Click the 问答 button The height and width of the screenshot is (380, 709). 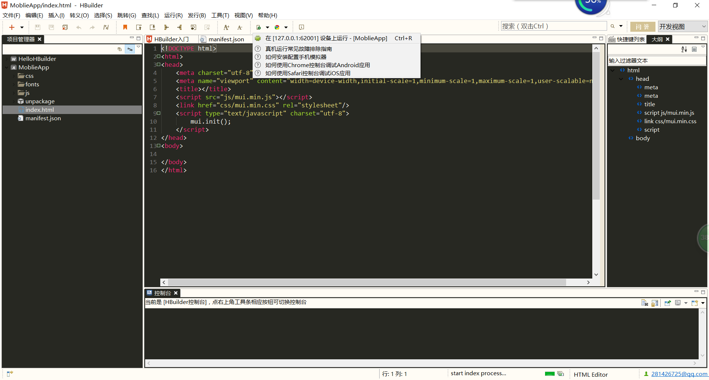click(x=643, y=27)
